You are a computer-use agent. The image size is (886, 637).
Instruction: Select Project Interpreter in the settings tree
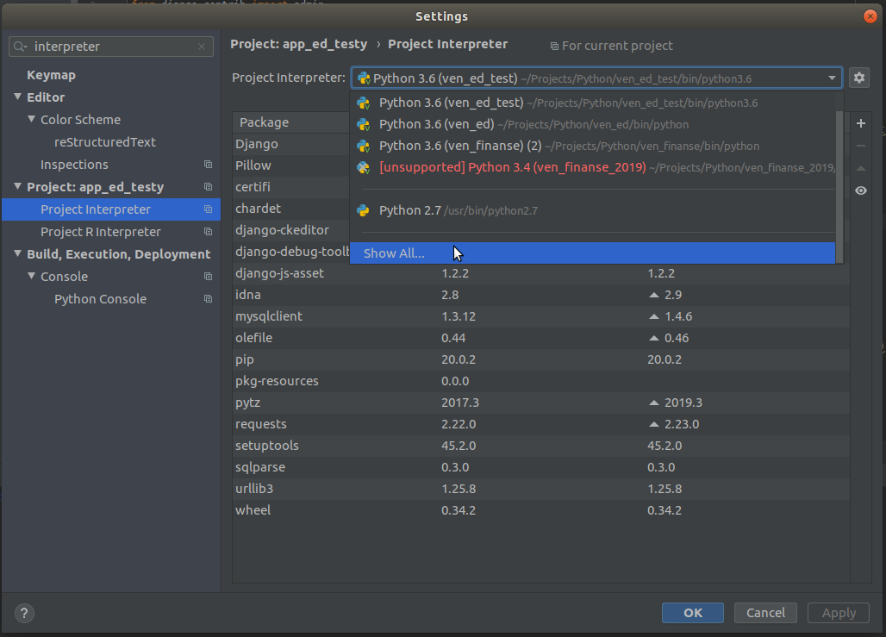pos(111,209)
